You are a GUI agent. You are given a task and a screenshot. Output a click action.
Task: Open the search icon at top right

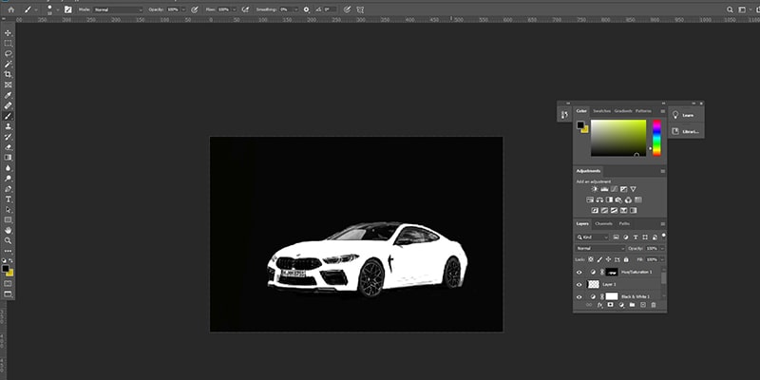[x=730, y=9]
